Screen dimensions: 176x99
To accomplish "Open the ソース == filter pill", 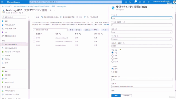I will (x=105, y=30).
